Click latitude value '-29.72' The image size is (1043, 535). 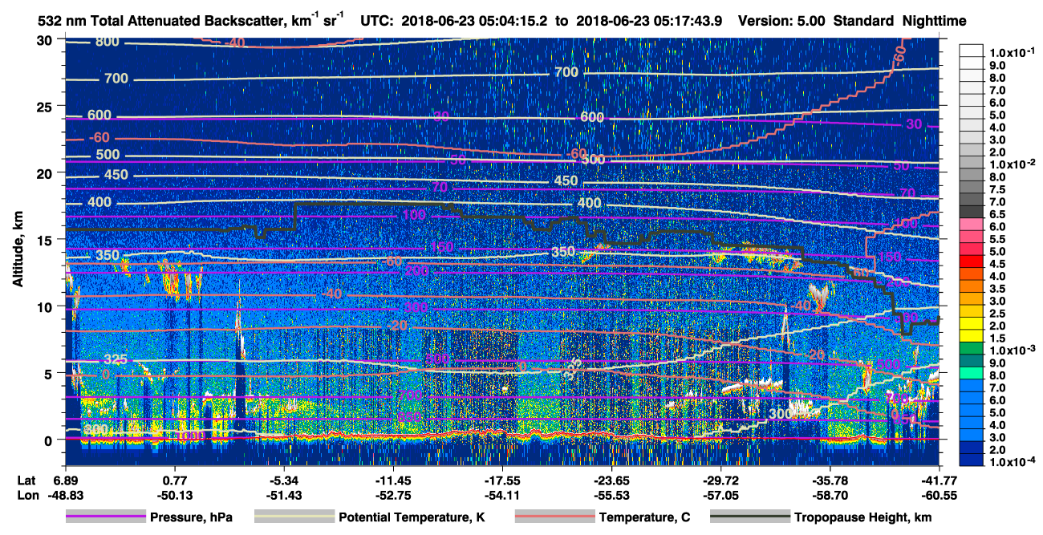[720, 480]
